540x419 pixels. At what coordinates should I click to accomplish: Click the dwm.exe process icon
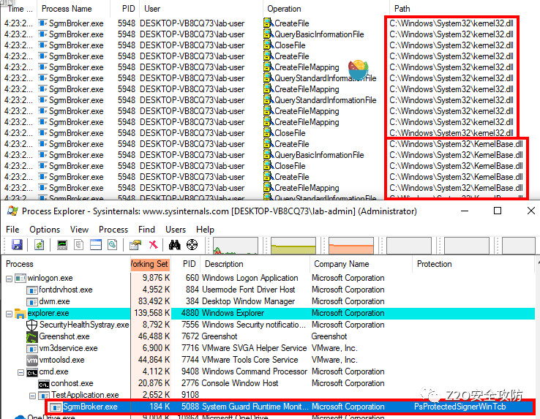[x=32, y=301]
